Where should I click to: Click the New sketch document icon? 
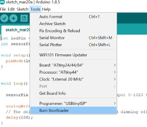(x=24, y=18)
